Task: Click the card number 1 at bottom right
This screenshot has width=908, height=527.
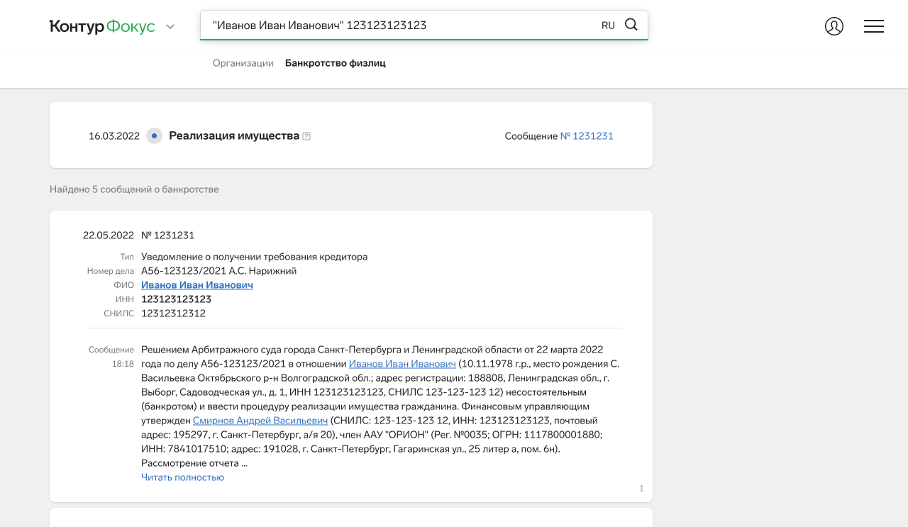Action: (641, 489)
